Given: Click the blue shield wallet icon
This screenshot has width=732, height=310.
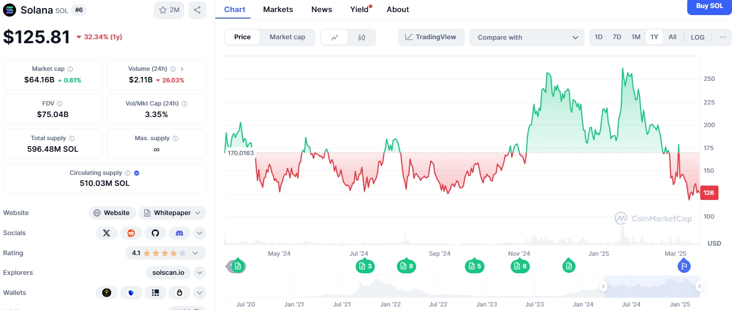Looking at the screenshot, I should point(131,292).
